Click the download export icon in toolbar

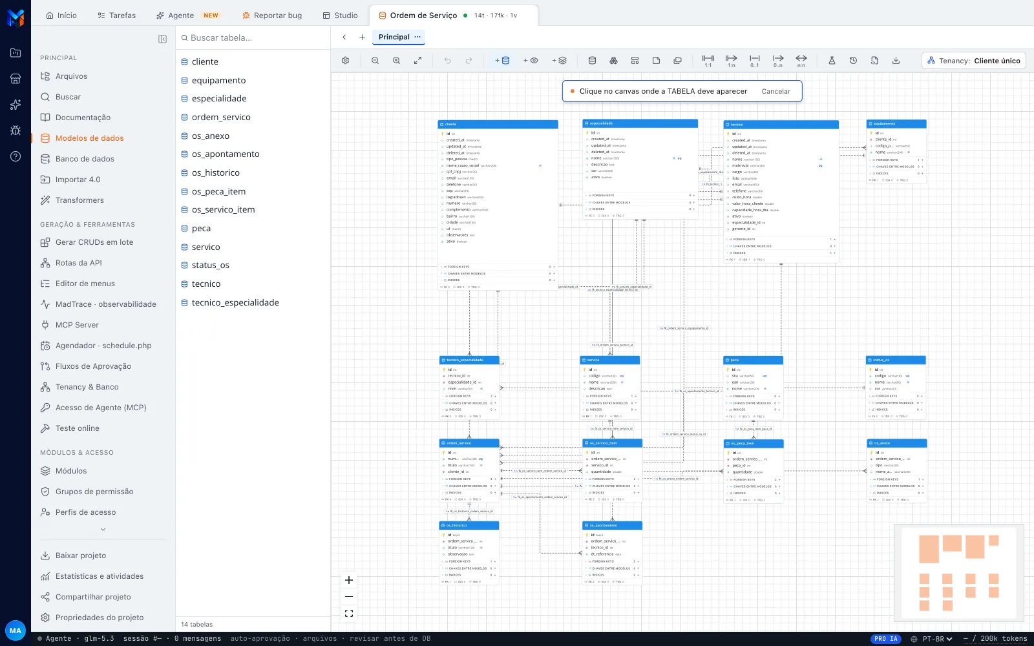point(896,61)
